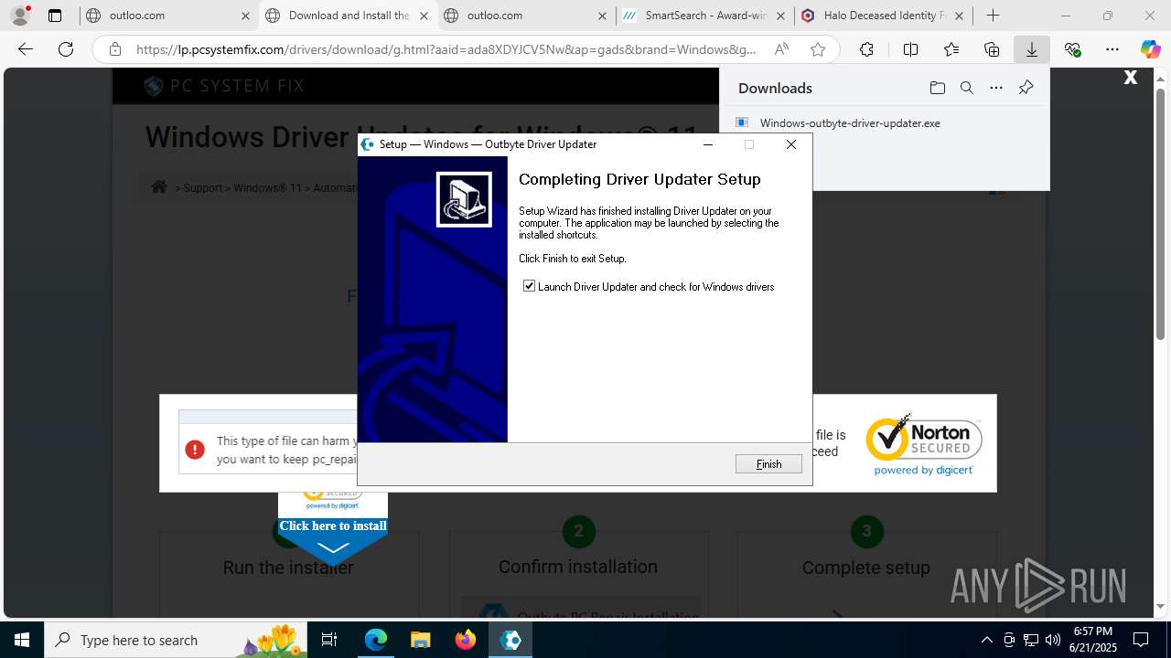Open a new browser tab
Image resolution: width=1171 pixels, height=658 pixels.
point(993,16)
